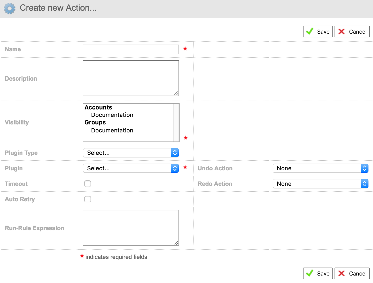Open the Undo Action dropdown
Screen dimensions: 373x283
coord(320,168)
